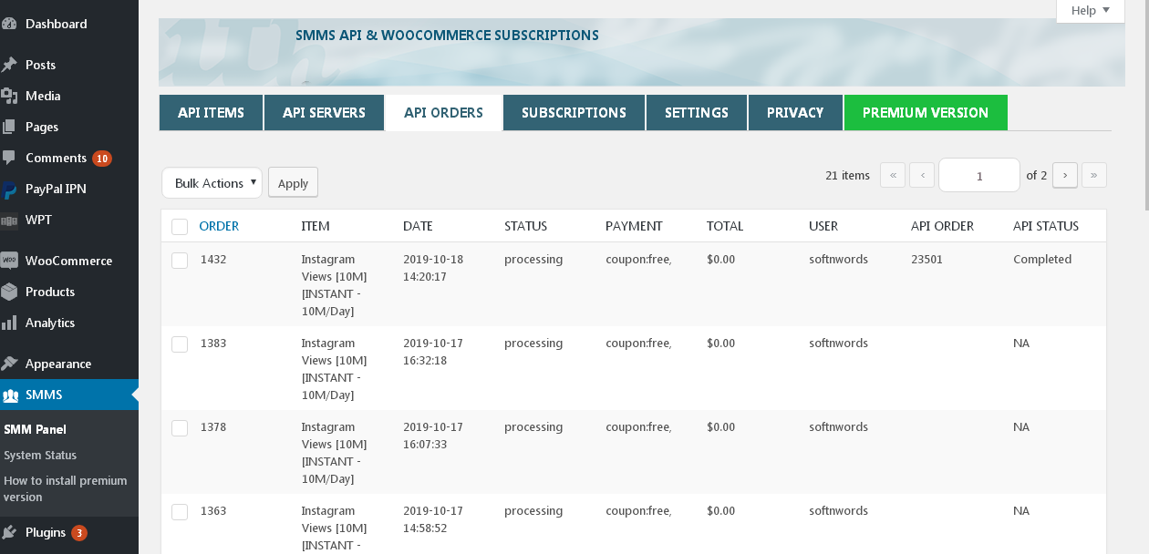
Task: Open the Settings tab
Action: tap(697, 113)
